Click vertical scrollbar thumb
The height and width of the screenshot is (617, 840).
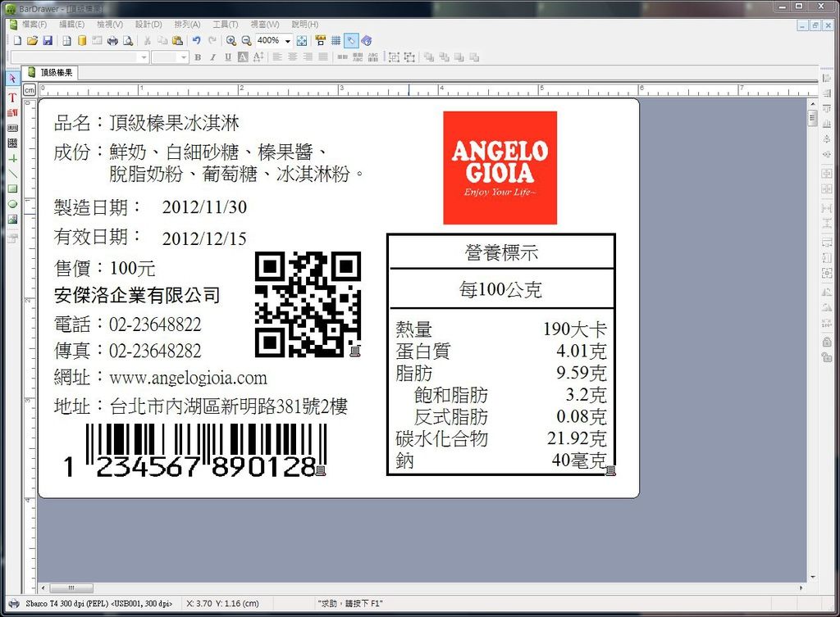pos(813,117)
